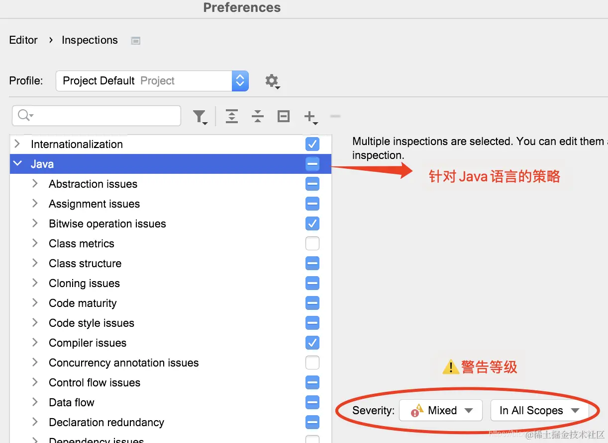This screenshot has height=443, width=608.
Task: Toggle the Data flow checkbox
Action: [x=312, y=402]
